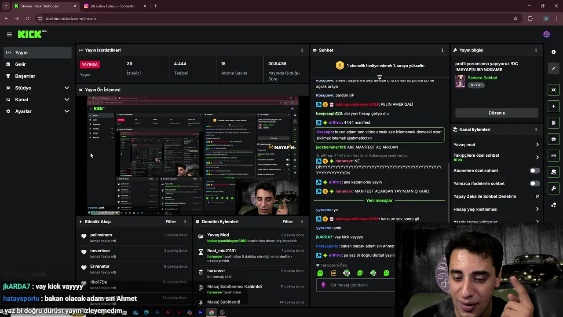Go to Gelir in the sidebar
The height and width of the screenshot is (317, 563).
coord(37,64)
